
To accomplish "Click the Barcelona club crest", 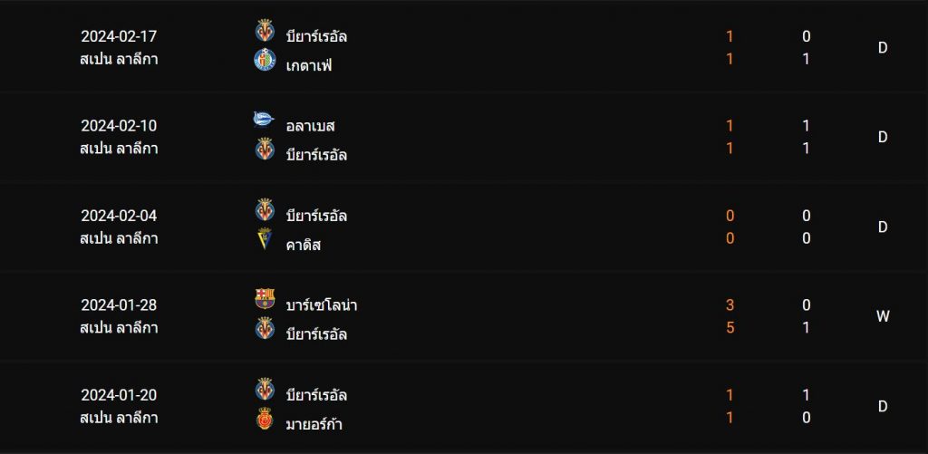I will pos(265,298).
